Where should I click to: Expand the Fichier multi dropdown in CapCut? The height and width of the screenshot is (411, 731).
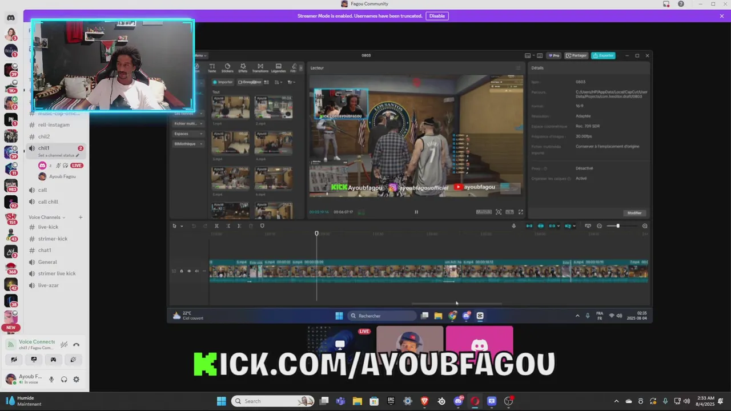point(188,123)
